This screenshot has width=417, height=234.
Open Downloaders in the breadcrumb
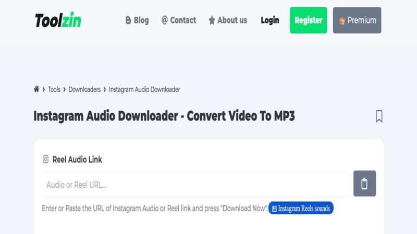point(84,89)
